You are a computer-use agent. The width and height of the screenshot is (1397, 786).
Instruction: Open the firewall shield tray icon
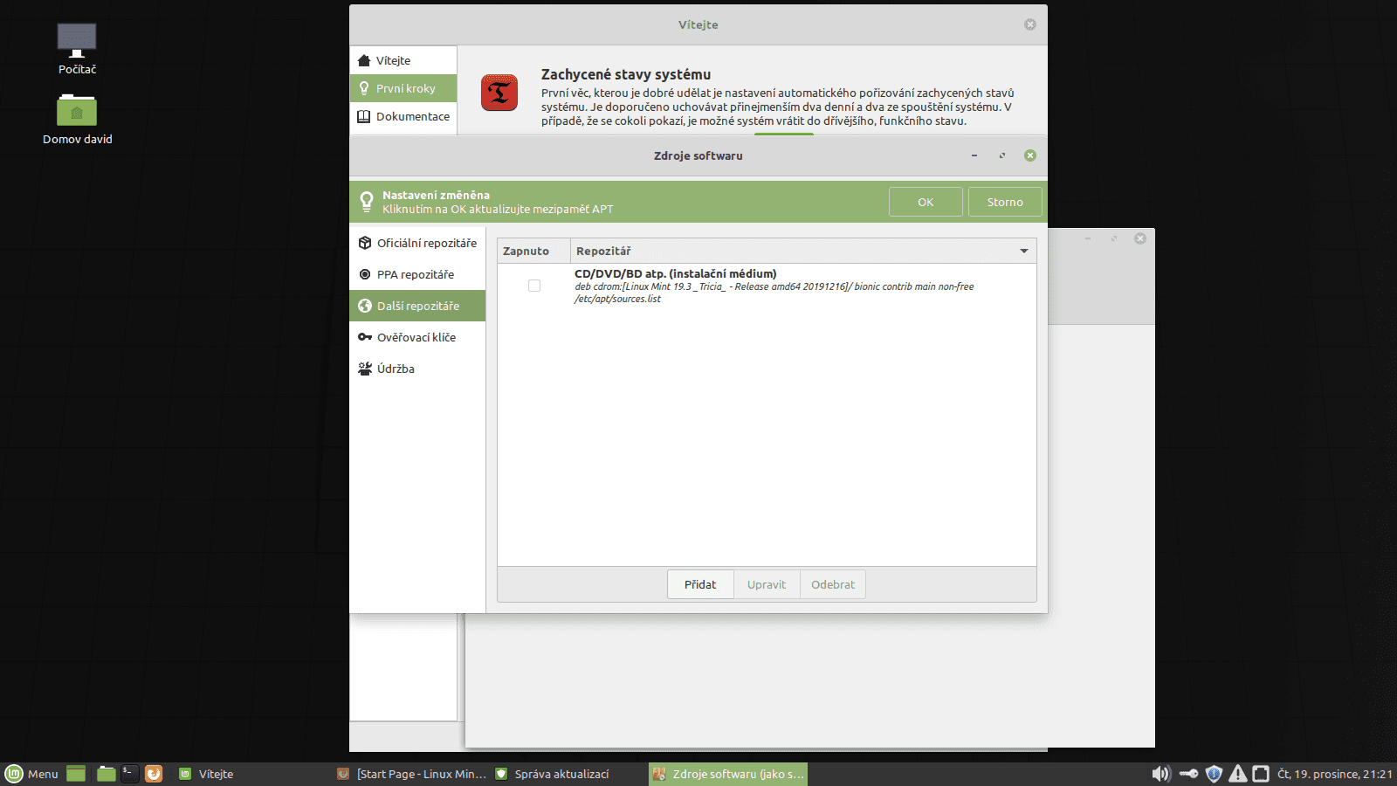coord(1214,774)
